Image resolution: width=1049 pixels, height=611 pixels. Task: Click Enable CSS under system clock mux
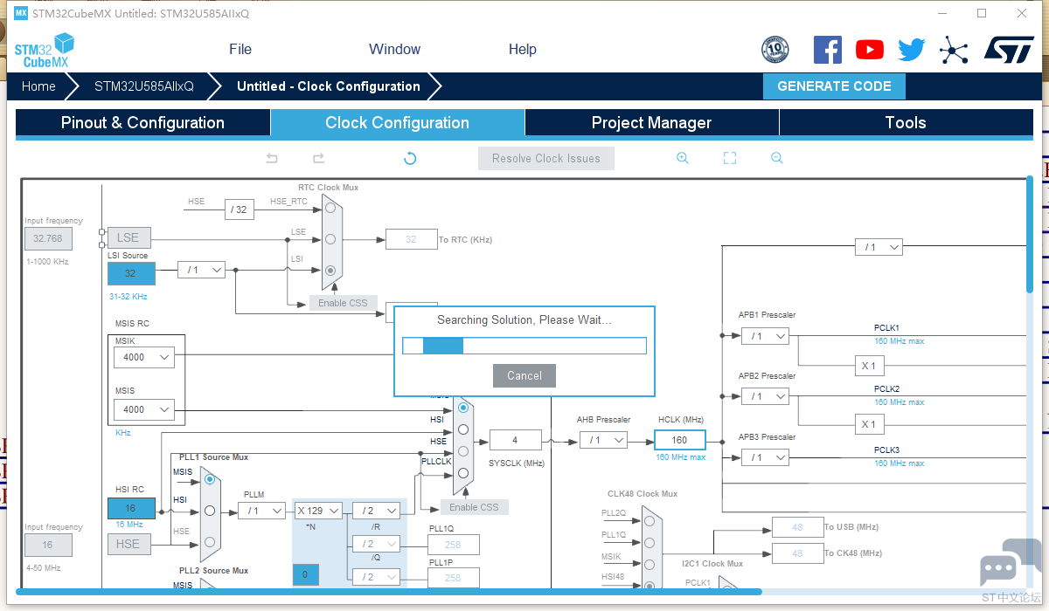[474, 507]
